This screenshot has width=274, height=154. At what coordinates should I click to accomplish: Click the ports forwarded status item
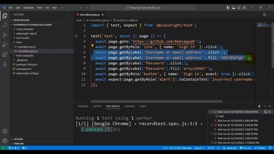24,148
